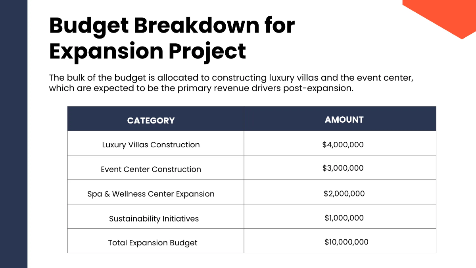The height and width of the screenshot is (268, 476).
Task: Select the description paragraph below the title
Action: (x=231, y=83)
